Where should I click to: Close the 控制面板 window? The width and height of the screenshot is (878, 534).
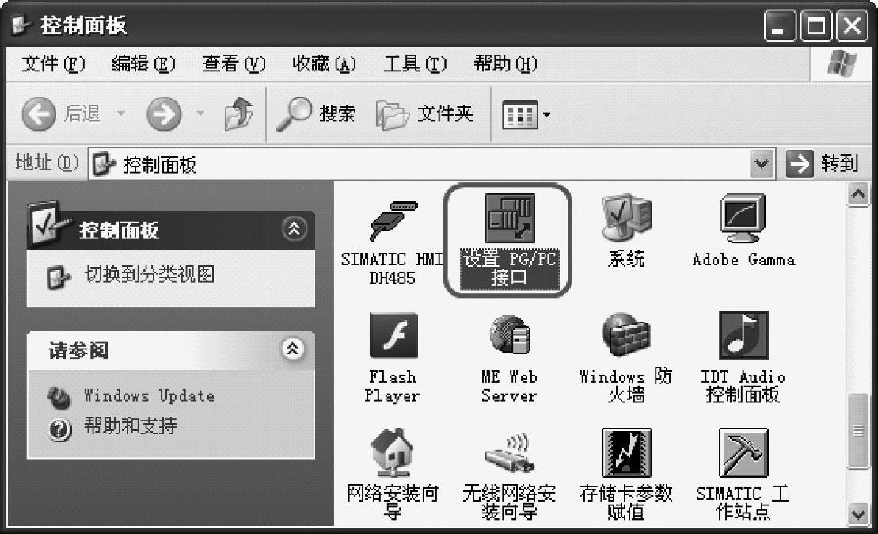click(852, 25)
